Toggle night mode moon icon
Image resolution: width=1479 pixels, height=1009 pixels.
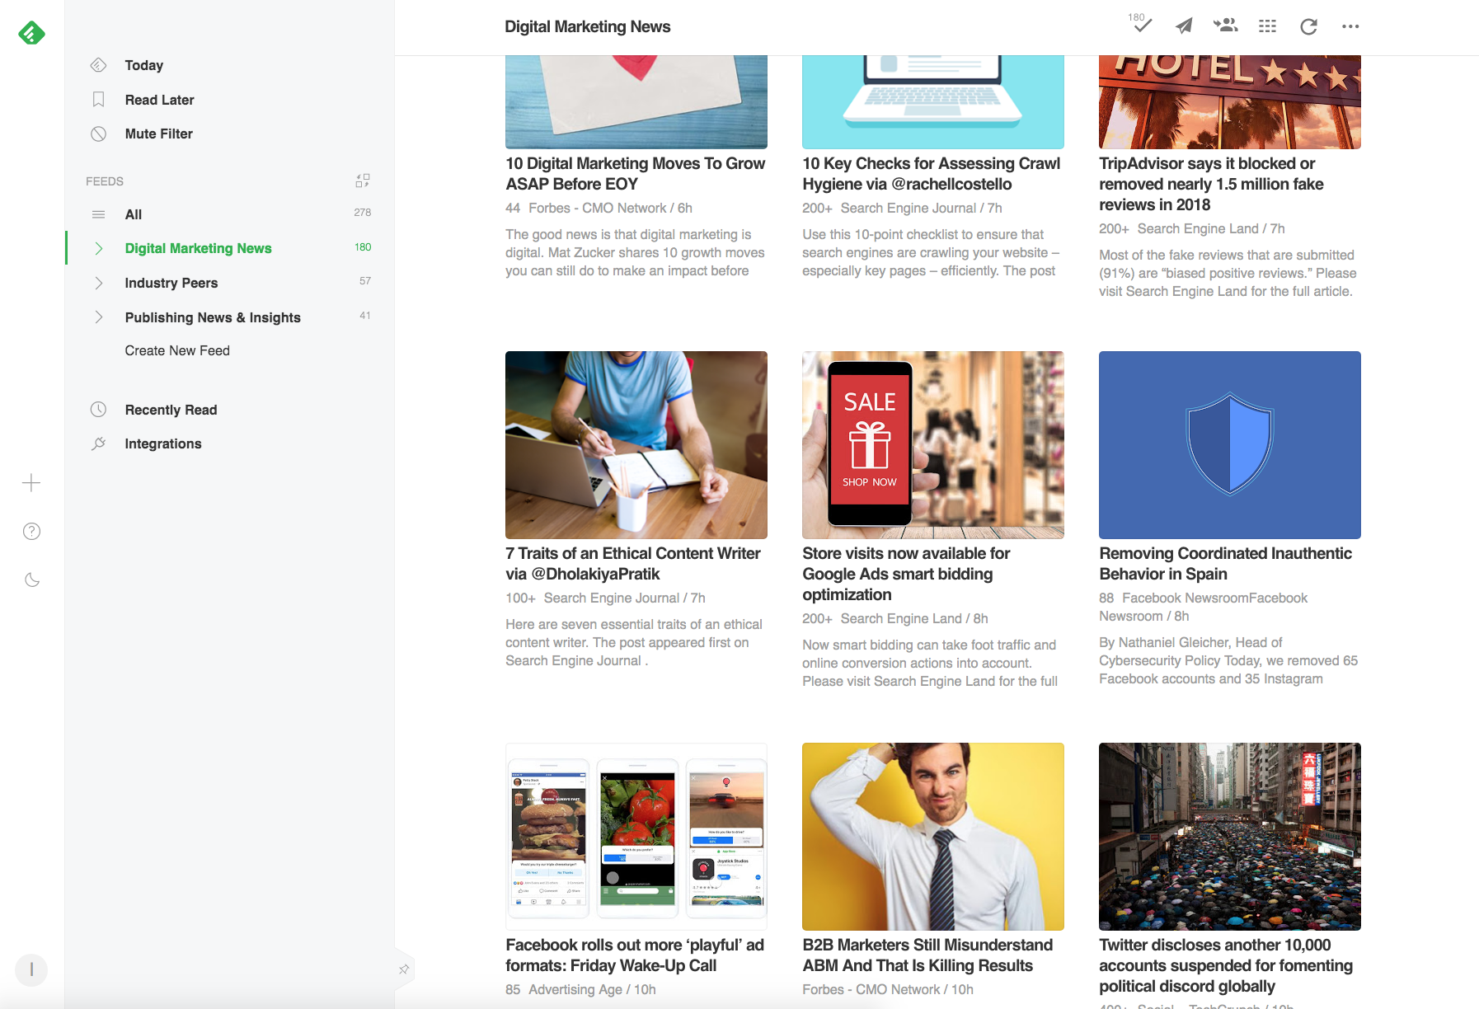click(x=31, y=580)
